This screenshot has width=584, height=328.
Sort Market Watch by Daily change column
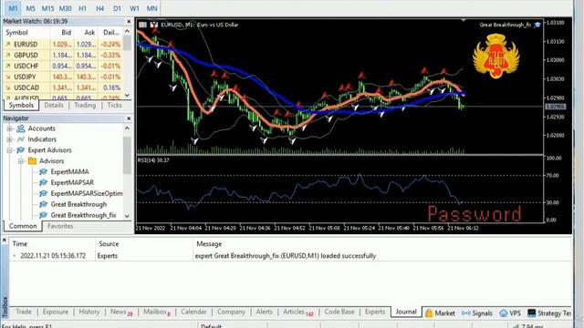(x=111, y=33)
